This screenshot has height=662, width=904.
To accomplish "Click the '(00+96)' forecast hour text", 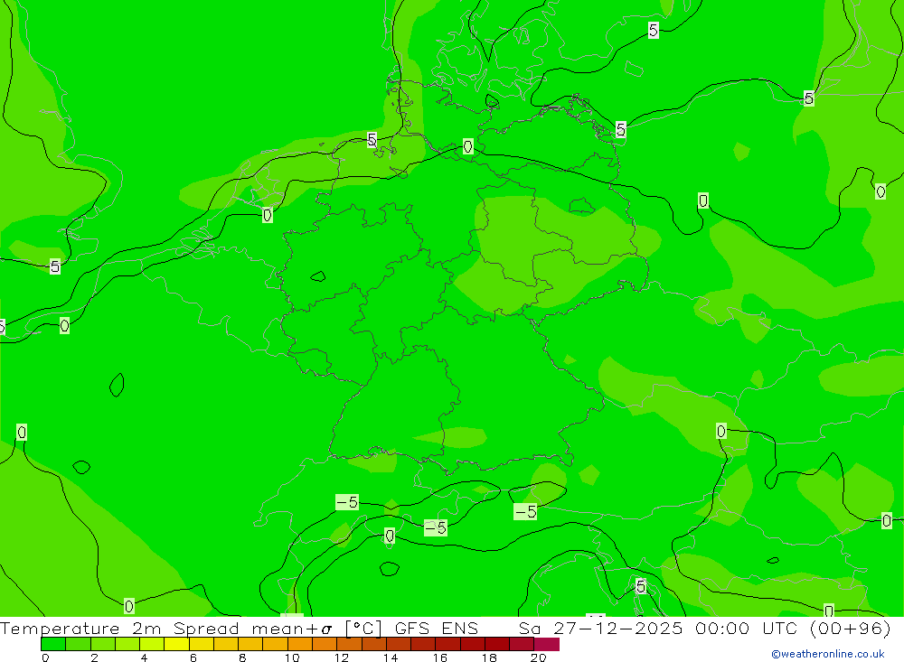I will pos(851,628).
